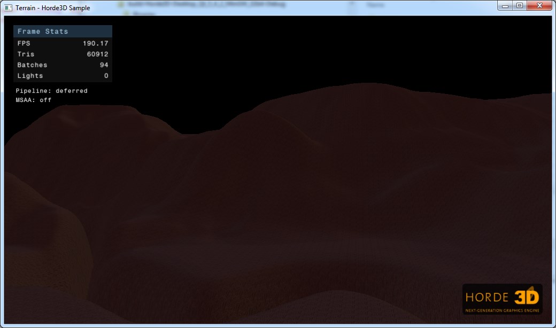Click the 'MSAA: off' text
The height and width of the screenshot is (328, 556).
(33, 100)
